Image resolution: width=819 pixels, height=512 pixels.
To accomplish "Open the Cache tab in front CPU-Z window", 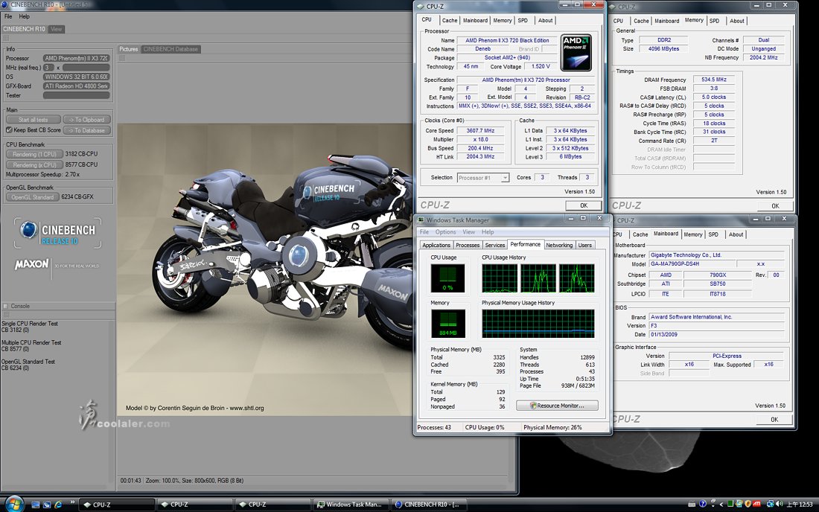I will (x=450, y=20).
